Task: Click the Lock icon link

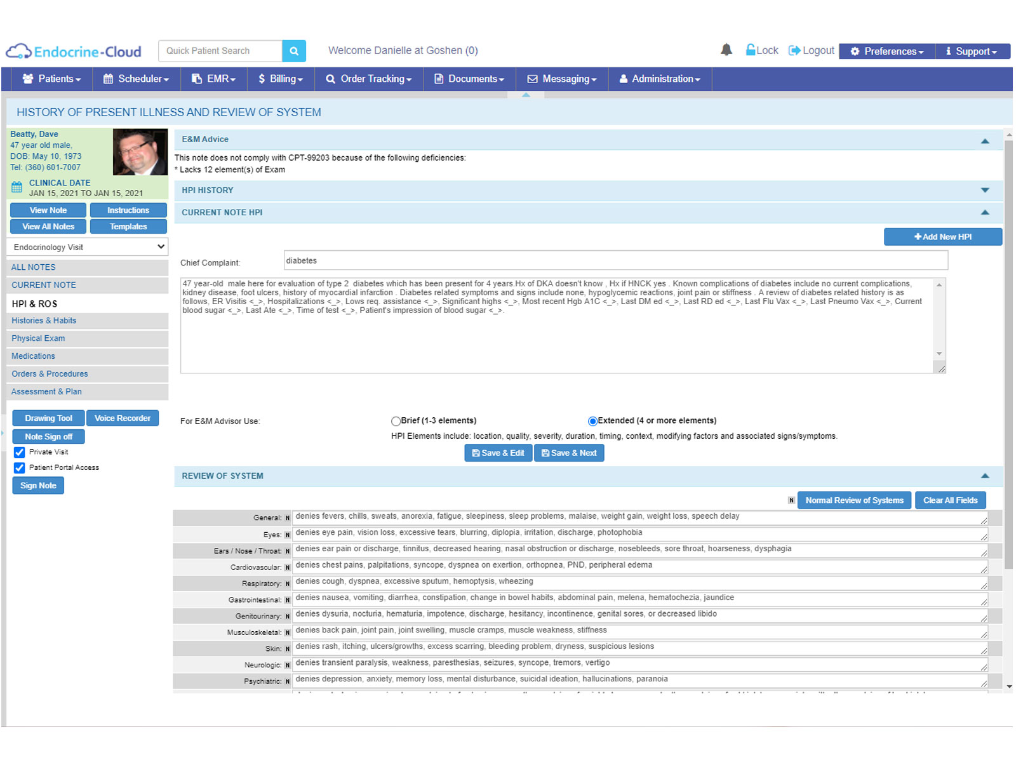Action: coord(762,50)
